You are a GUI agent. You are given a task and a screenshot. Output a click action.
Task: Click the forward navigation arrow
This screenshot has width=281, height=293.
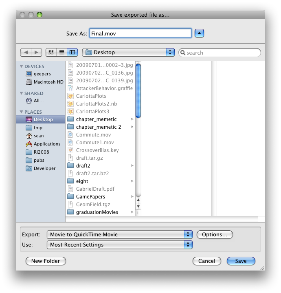pyautogui.click(x=37, y=53)
